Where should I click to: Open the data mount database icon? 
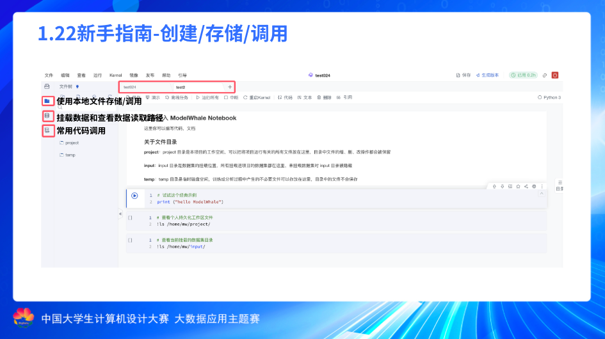coord(47,116)
